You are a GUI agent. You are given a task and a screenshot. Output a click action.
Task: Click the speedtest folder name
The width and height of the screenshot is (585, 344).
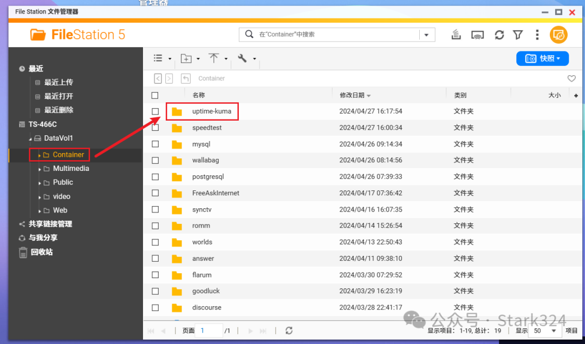point(207,128)
